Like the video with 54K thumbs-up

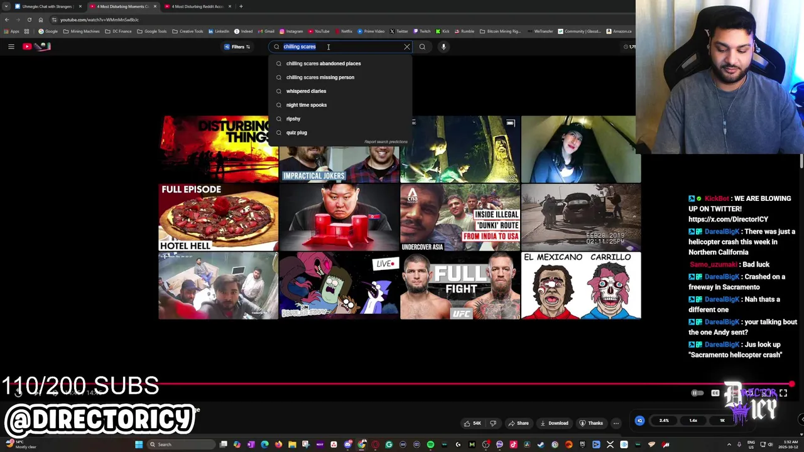(x=472, y=423)
